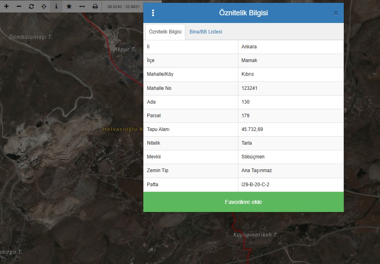Screen dimensions: 380x264
Task: Close the Öznitelik Bilgisi dialog
Action: pos(336,13)
